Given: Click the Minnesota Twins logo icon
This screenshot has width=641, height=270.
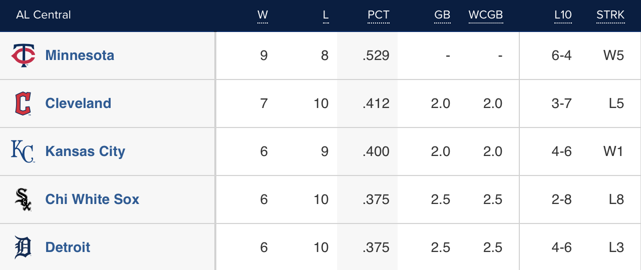Looking at the screenshot, I should click(23, 55).
